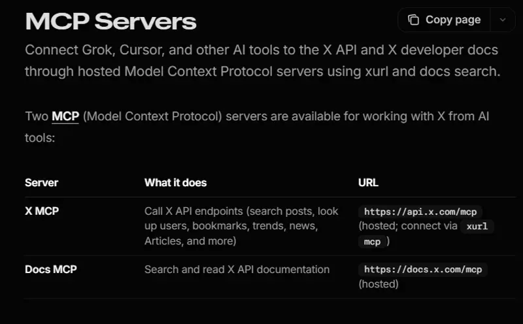Click the Search and read X API documentation text
This screenshot has height=324, width=523.
click(237, 269)
